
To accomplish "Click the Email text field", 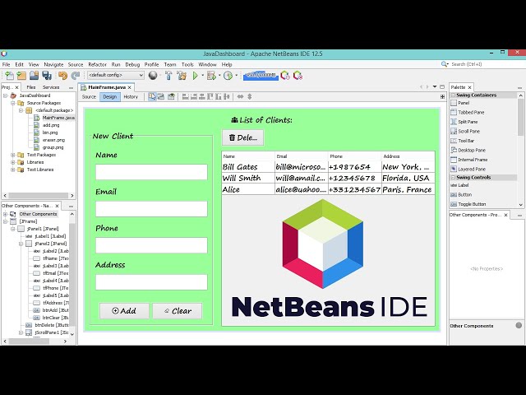I will (x=151, y=209).
